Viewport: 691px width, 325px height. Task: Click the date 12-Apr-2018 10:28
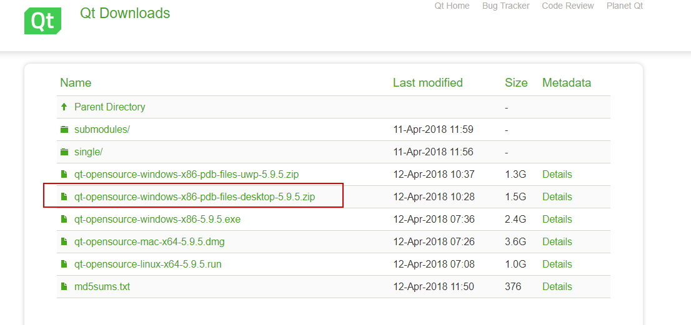[434, 197]
